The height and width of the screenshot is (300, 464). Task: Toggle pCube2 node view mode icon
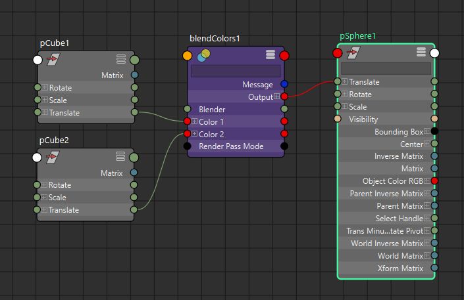[x=120, y=157]
